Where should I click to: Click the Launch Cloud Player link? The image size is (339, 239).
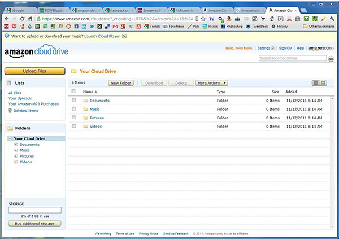click(x=102, y=36)
